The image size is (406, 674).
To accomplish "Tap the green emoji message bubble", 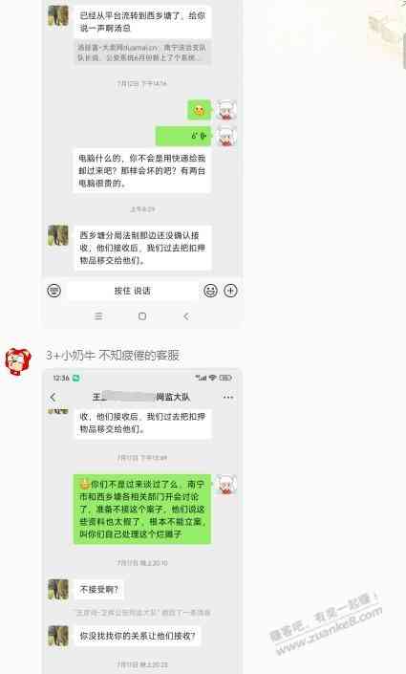I will coord(199,110).
